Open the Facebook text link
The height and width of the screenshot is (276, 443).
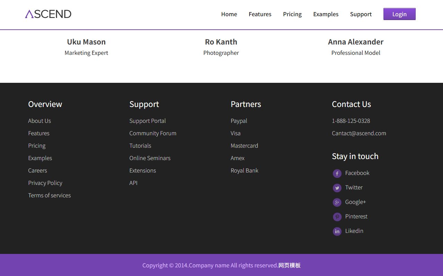(x=357, y=173)
